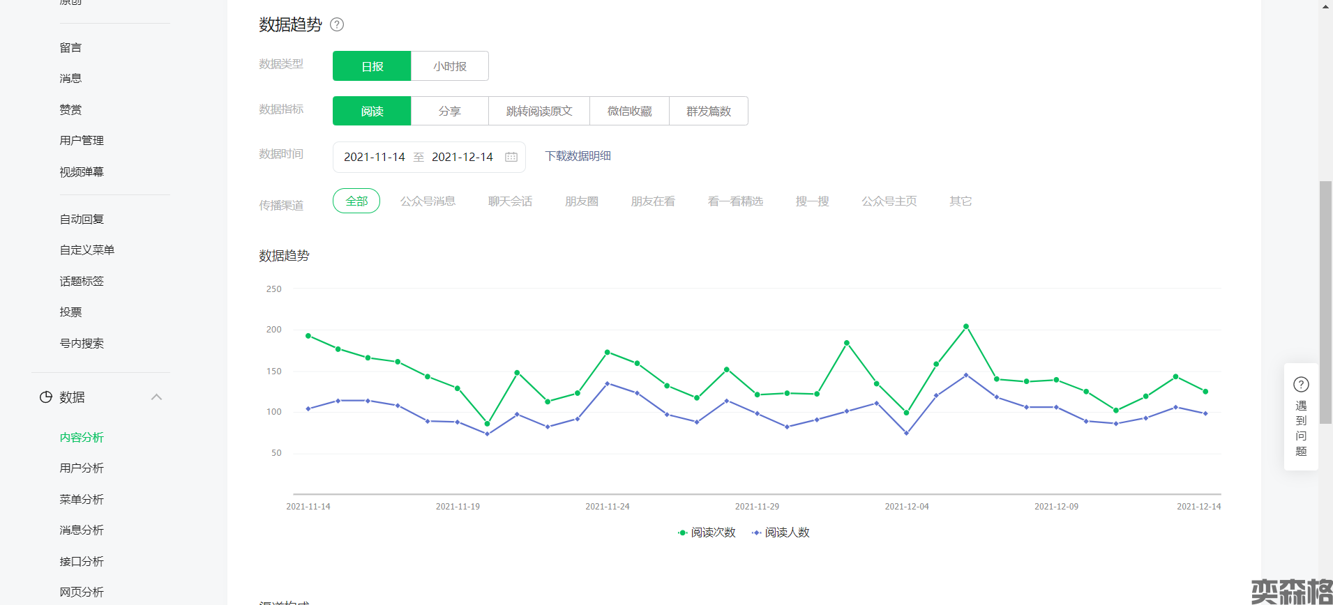
Task: Toggle the 阅读人数 legend marker
Action: click(756, 533)
